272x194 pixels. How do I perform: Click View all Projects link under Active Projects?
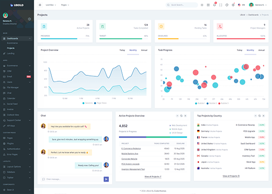pos(152,176)
